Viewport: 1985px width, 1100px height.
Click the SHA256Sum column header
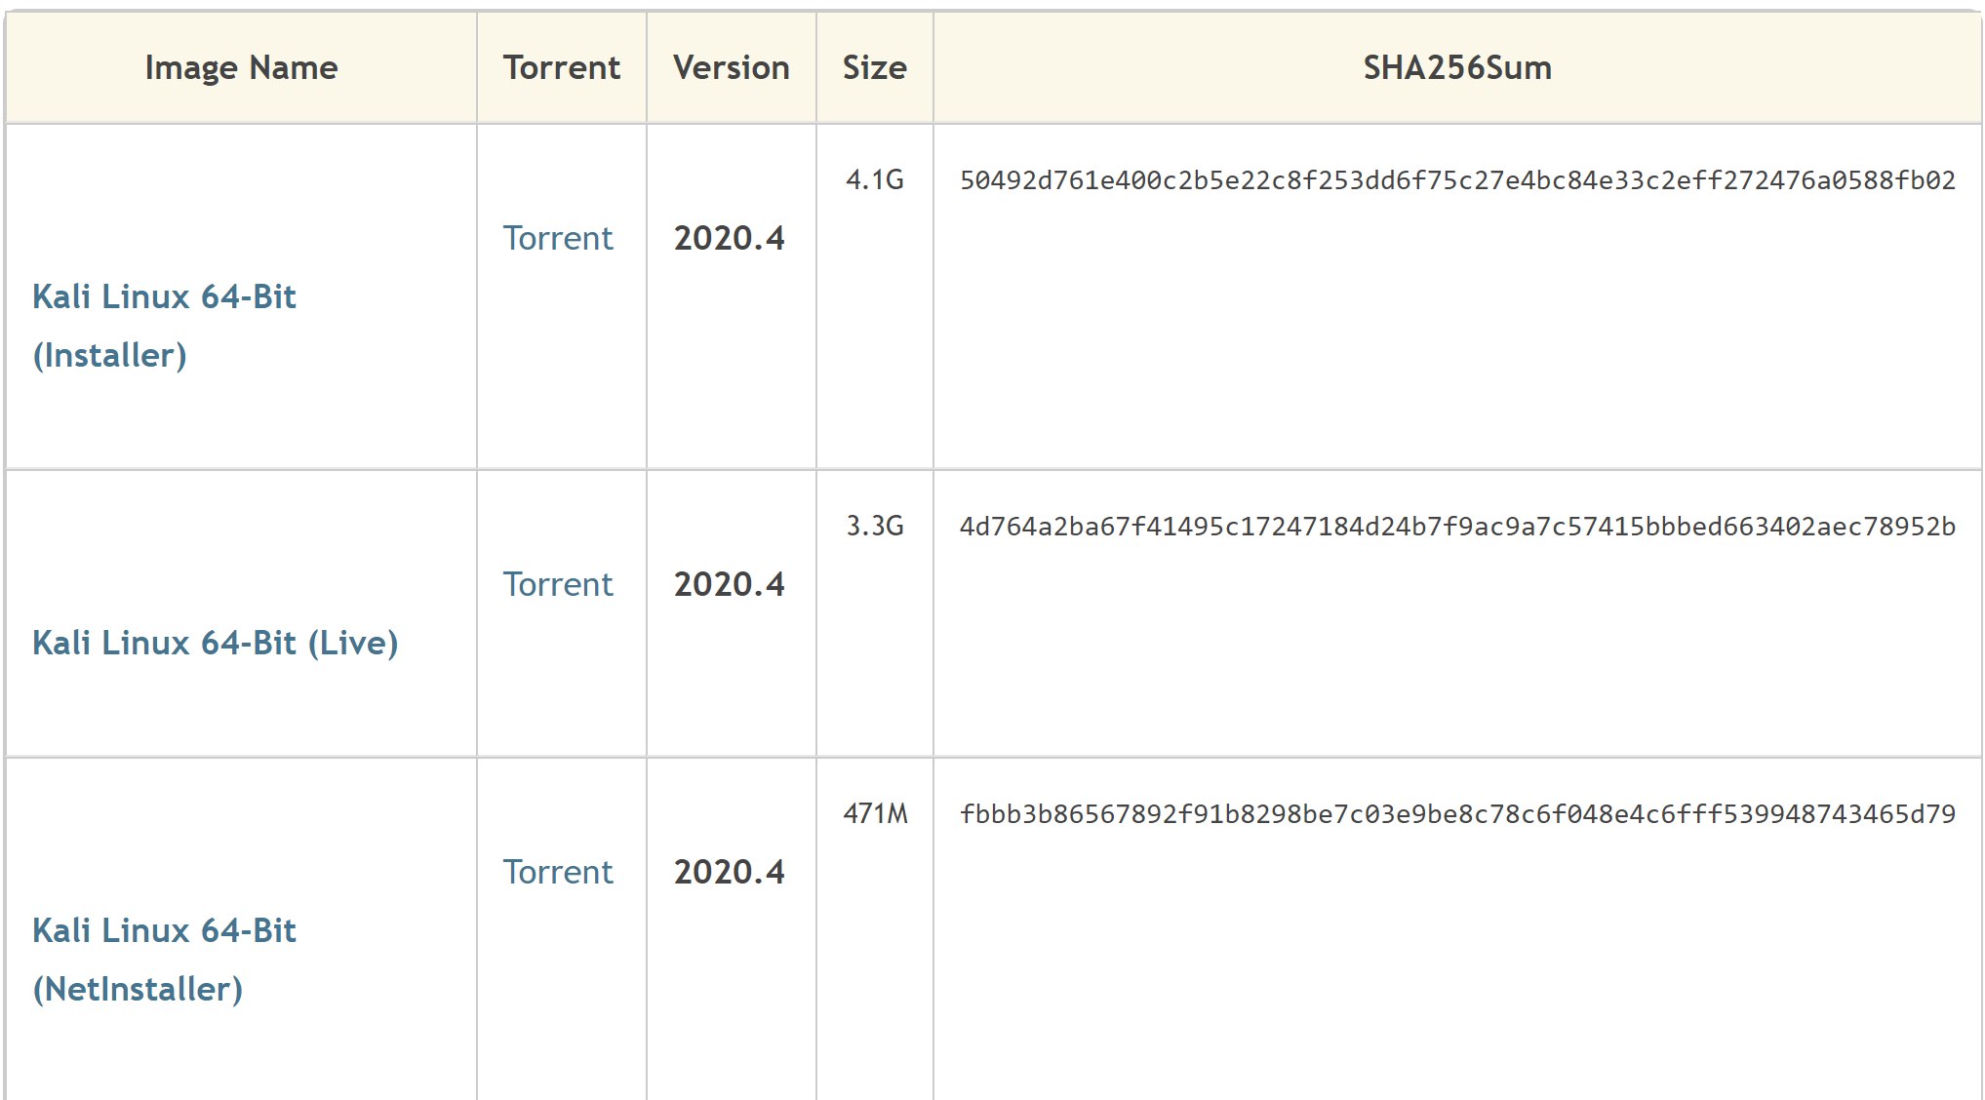coord(1457,68)
